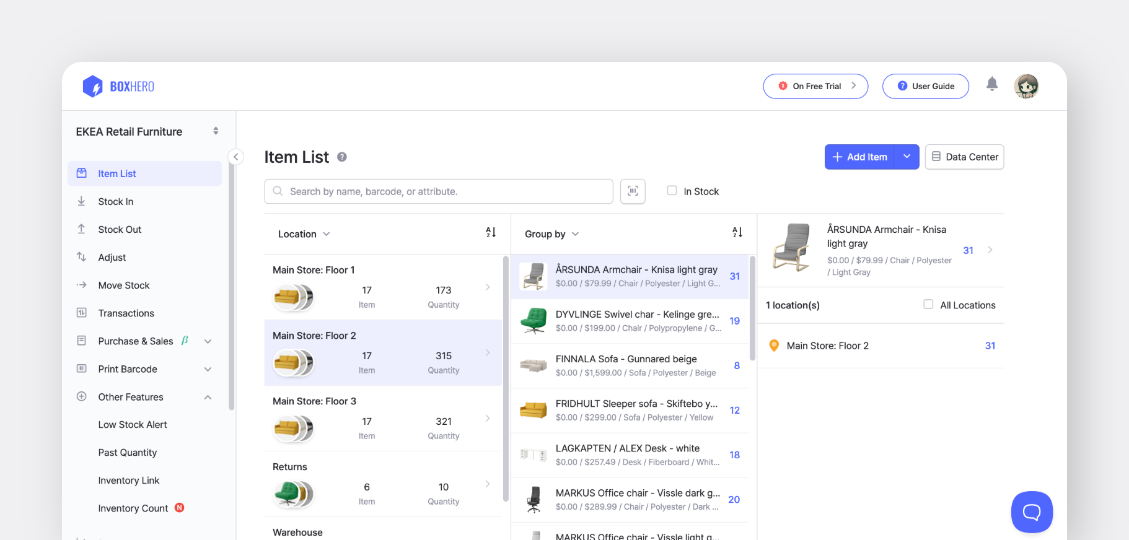This screenshot has height=540, width=1129.
Task: Click the FRIDHULT Sleeper sofa thumbnail
Action: pyautogui.click(x=533, y=410)
